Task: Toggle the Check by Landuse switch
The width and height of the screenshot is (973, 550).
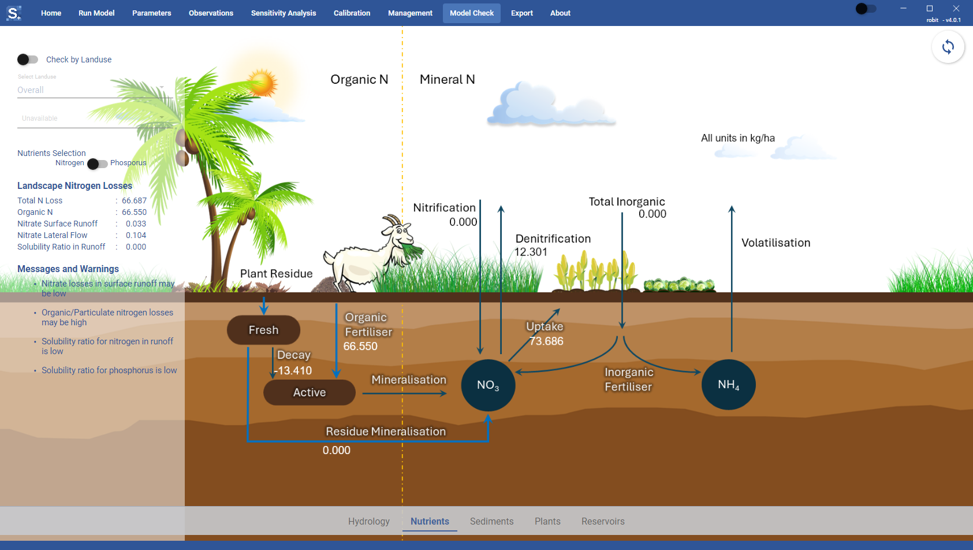Action: click(28, 60)
